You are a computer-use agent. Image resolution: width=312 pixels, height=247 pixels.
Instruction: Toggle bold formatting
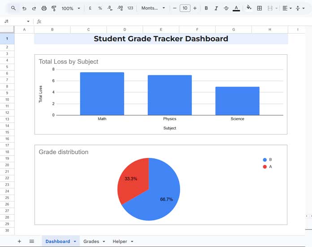pyautogui.click(x=206, y=8)
